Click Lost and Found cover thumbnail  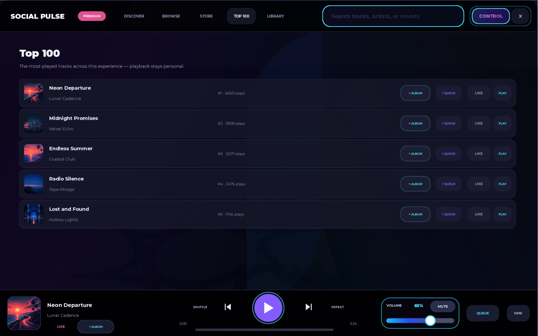pyautogui.click(x=34, y=214)
